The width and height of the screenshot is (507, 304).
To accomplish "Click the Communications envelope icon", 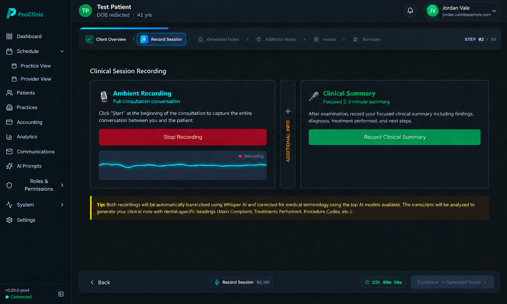I will [9, 152].
